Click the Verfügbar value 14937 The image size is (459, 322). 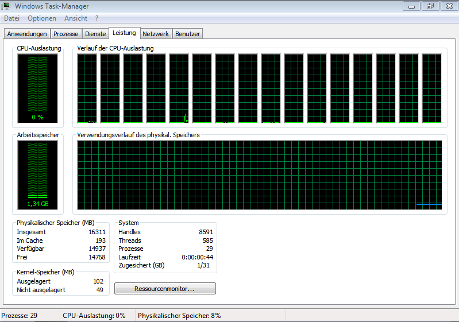coord(97,249)
